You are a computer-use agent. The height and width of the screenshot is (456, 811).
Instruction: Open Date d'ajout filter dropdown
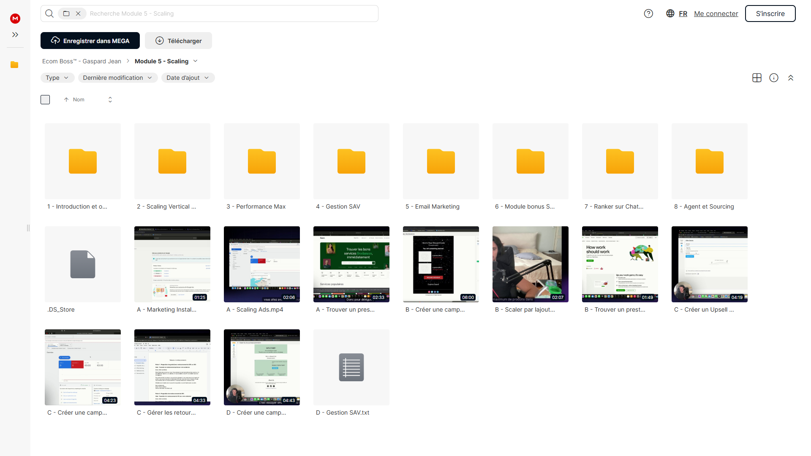(188, 78)
